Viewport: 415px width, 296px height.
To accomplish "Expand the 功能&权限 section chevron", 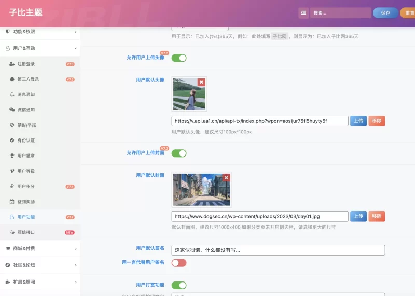I will 76,32.
